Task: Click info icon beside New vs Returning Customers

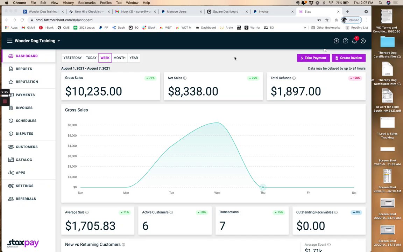Action: click(x=123, y=245)
